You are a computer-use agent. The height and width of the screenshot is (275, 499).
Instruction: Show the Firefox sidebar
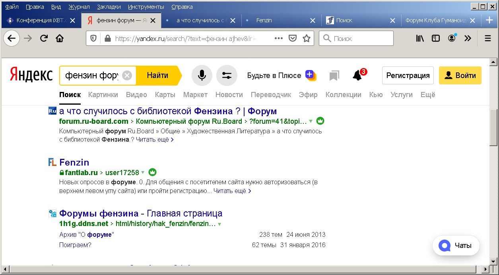(436, 39)
